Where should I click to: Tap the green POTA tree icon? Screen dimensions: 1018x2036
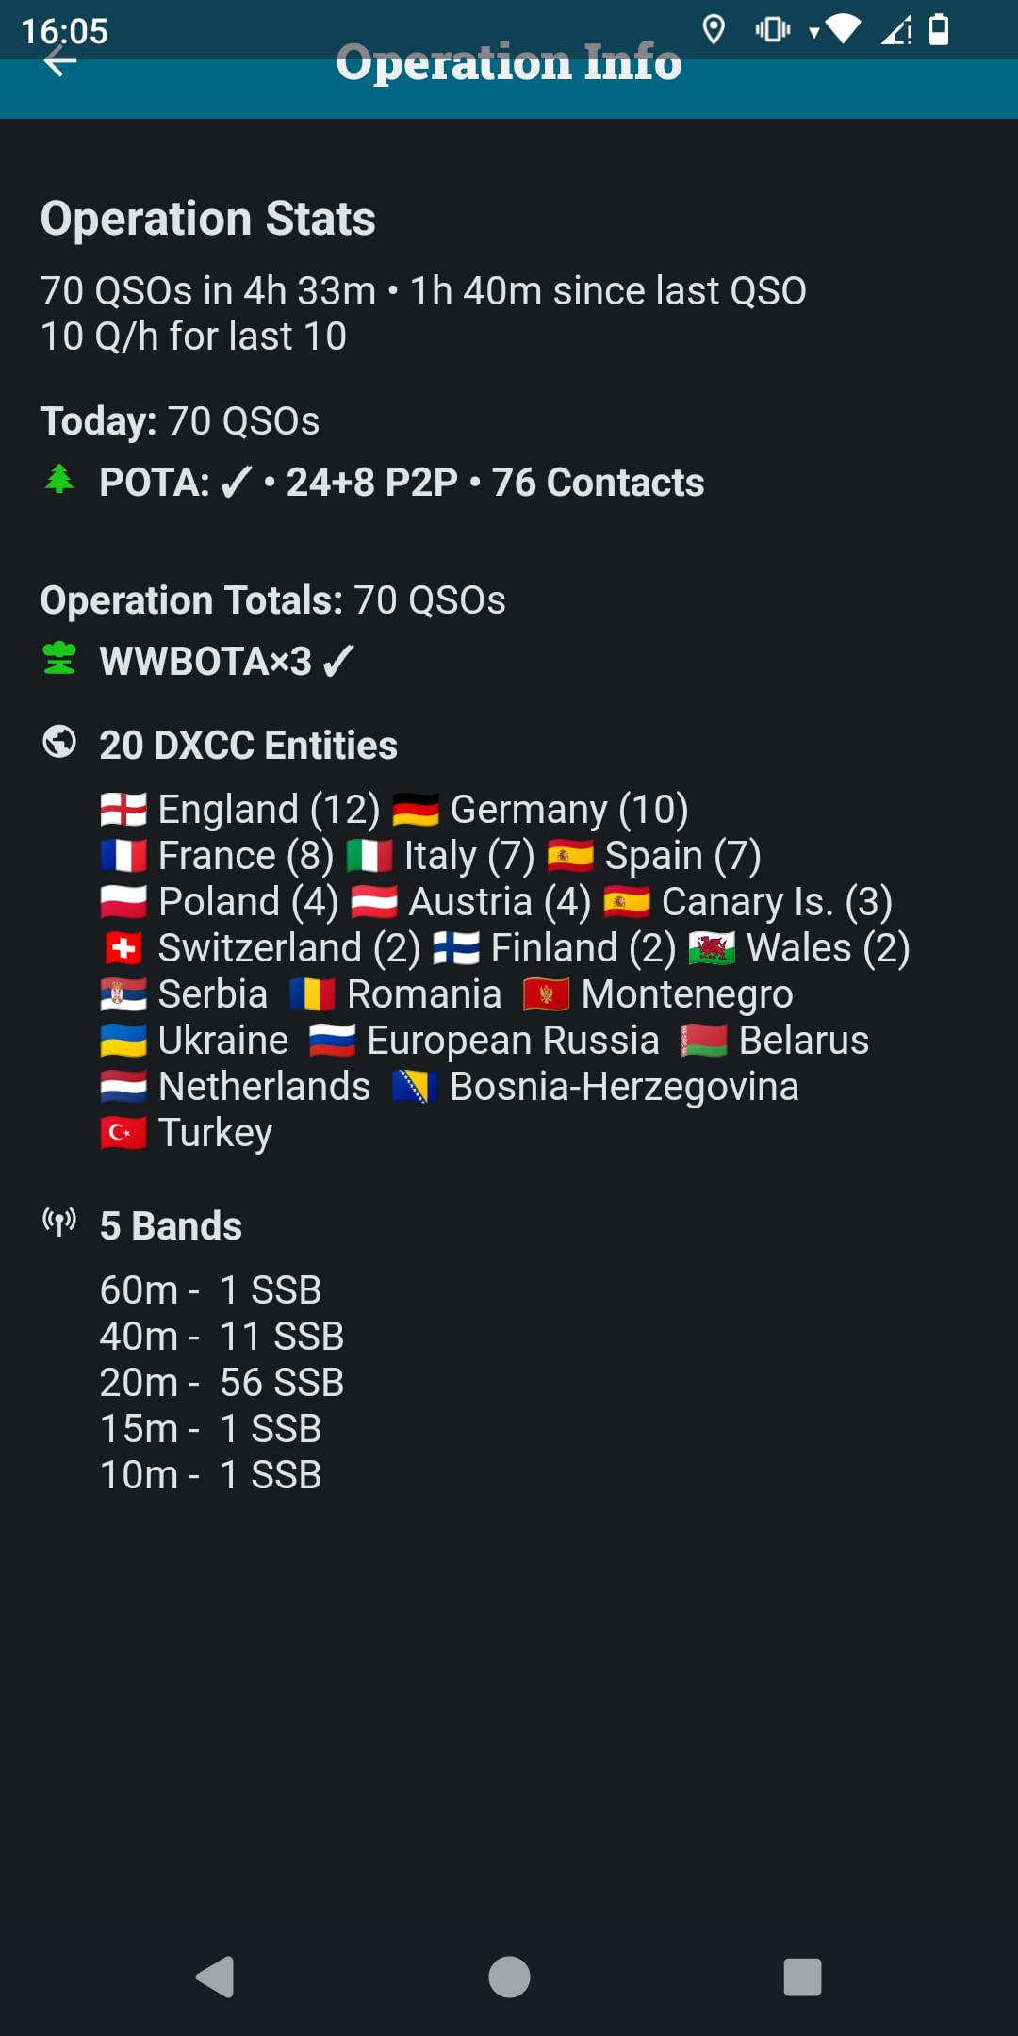coord(59,480)
